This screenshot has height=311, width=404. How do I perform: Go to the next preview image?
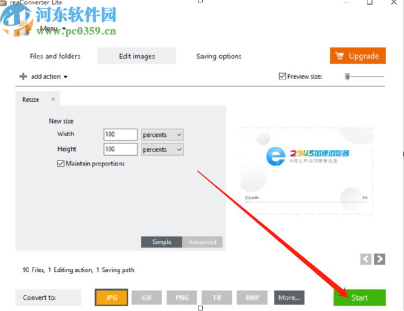(x=380, y=259)
